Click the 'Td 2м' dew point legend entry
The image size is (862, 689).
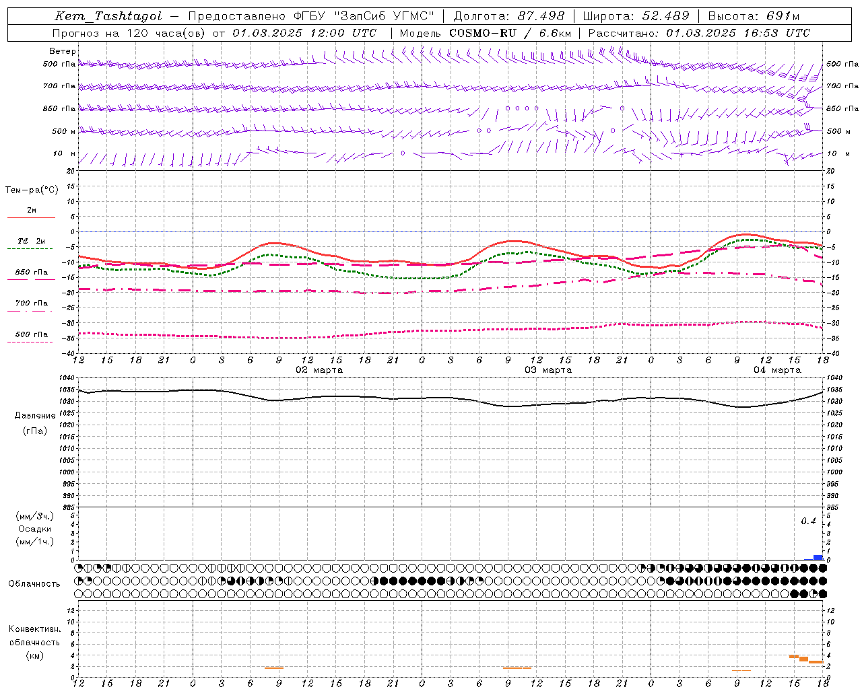(31, 241)
